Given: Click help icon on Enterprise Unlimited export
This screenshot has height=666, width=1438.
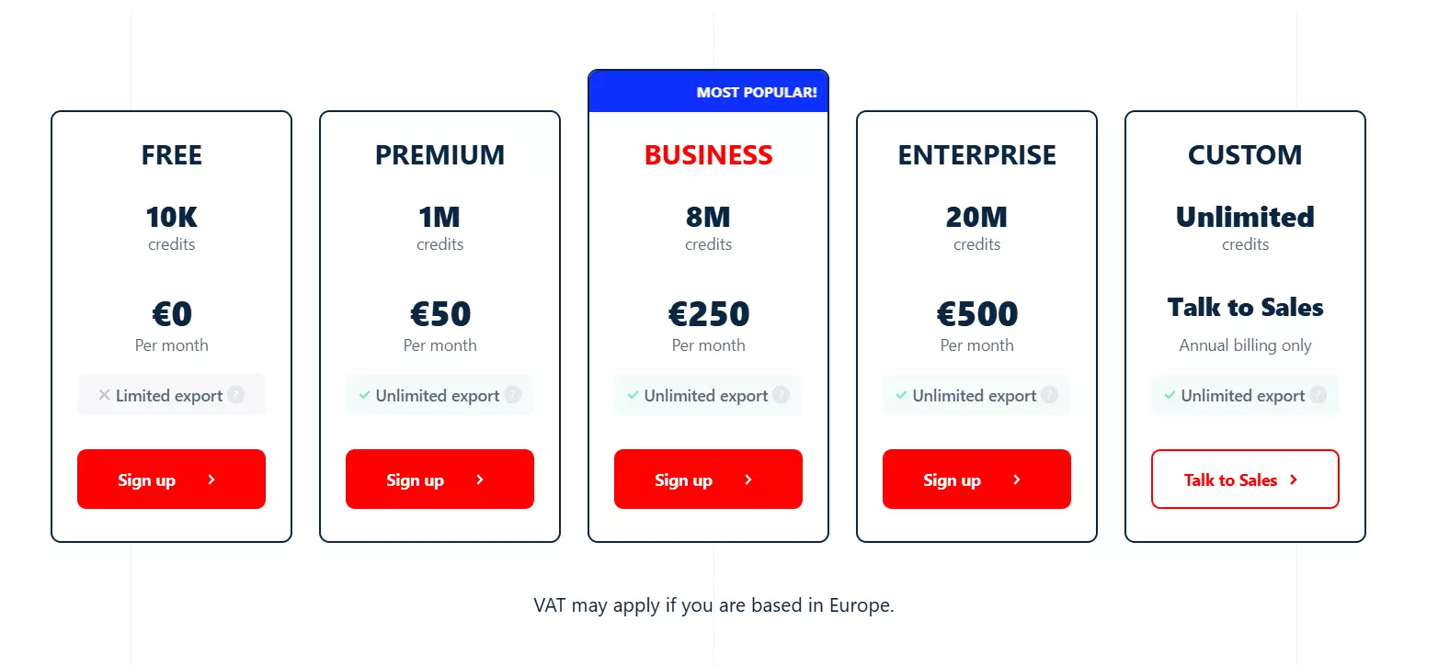Looking at the screenshot, I should click(1050, 395).
